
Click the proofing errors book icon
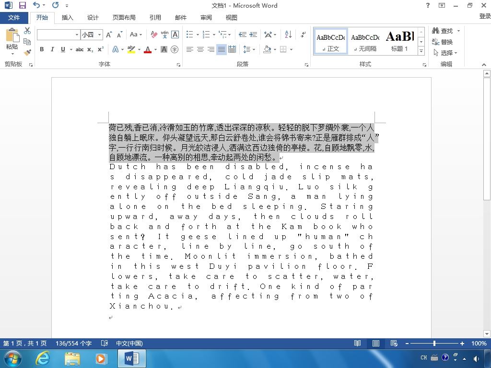(x=105, y=343)
